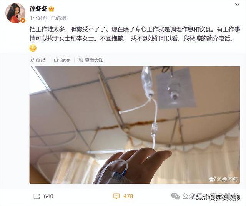Click the 查看大图 enlarge icon
Image resolution: width=246 pixels, height=206 pixels.
click(81, 60)
